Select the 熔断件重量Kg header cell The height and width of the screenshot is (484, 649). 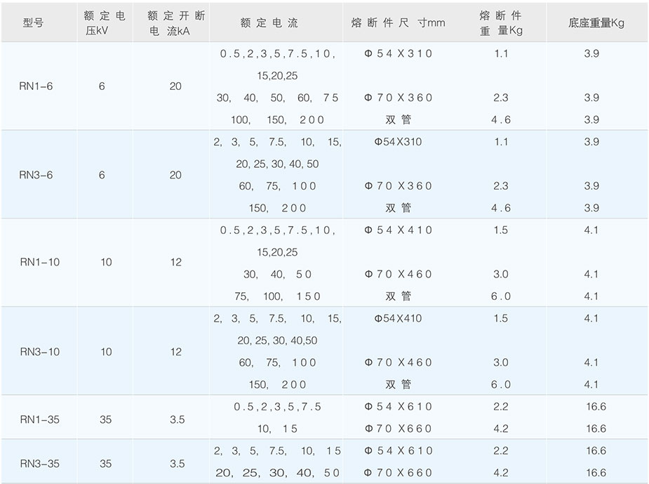coord(500,22)
